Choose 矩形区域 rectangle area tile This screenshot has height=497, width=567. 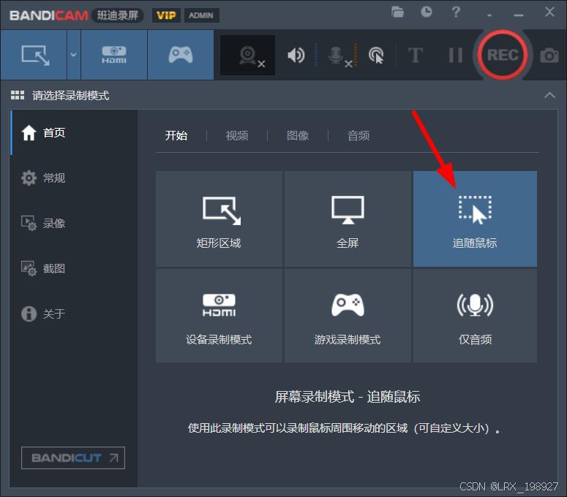click(219, 219)
